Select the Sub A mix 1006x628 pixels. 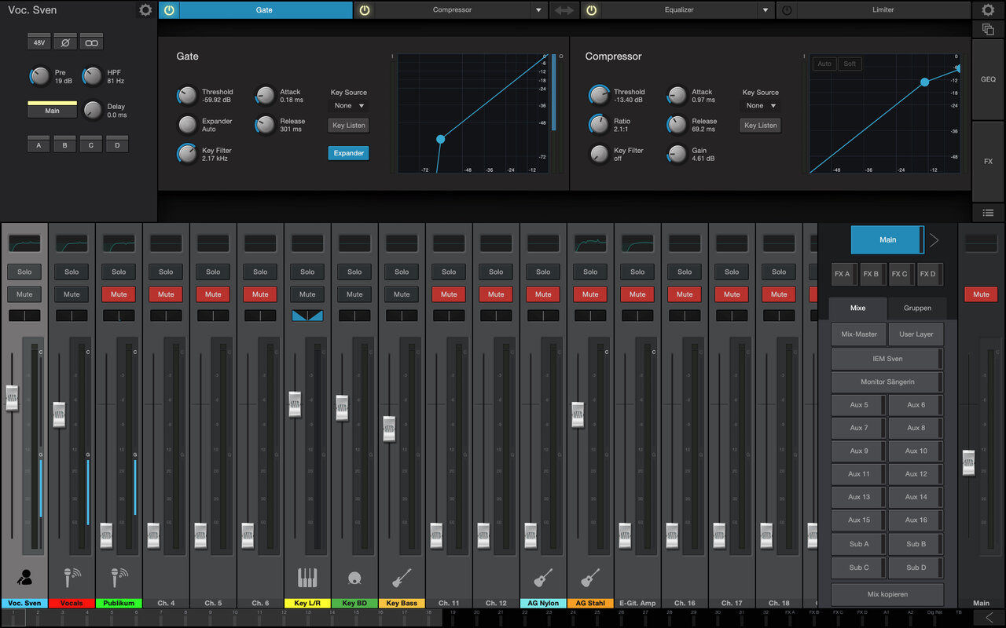click(859, 544)
